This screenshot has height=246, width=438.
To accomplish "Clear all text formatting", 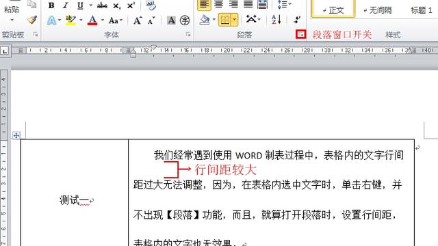I will [x=151, y=5].
